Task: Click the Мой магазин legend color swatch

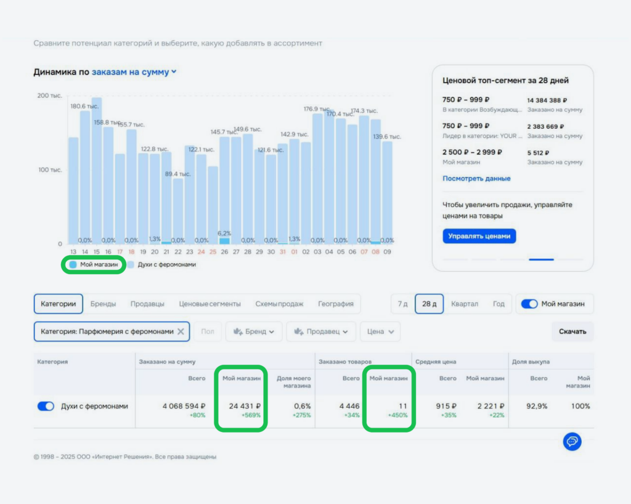Action: coord(73,264)
